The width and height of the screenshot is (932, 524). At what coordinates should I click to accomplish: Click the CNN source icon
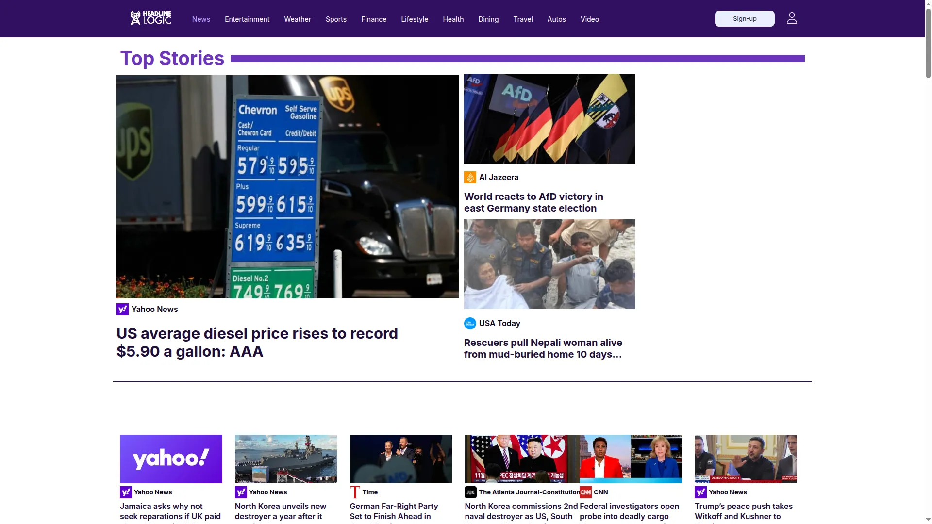tap(585, 492)
